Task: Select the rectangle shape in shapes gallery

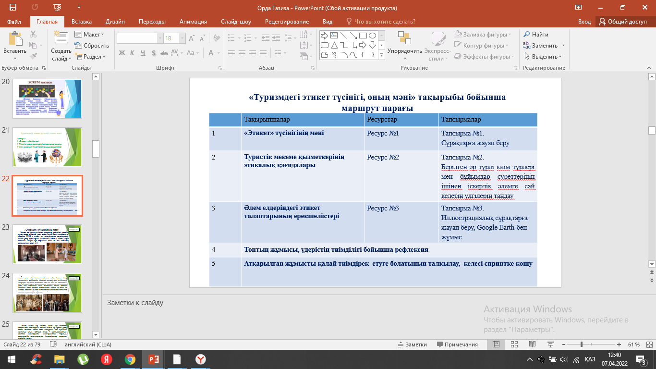Action: pyautogui.click(x=363, y=36)
